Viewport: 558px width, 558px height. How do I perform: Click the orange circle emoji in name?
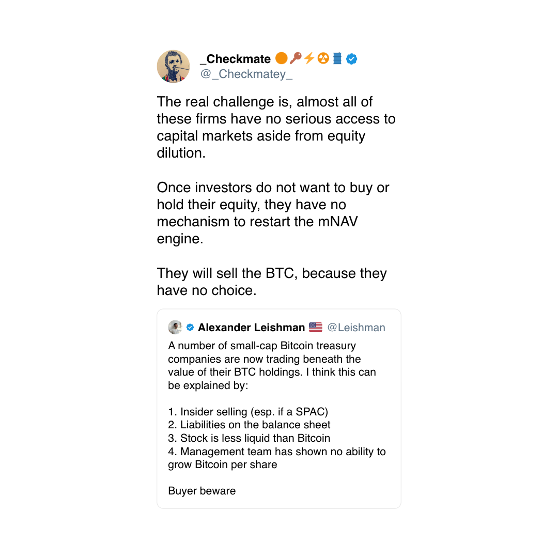pos(282,58)
